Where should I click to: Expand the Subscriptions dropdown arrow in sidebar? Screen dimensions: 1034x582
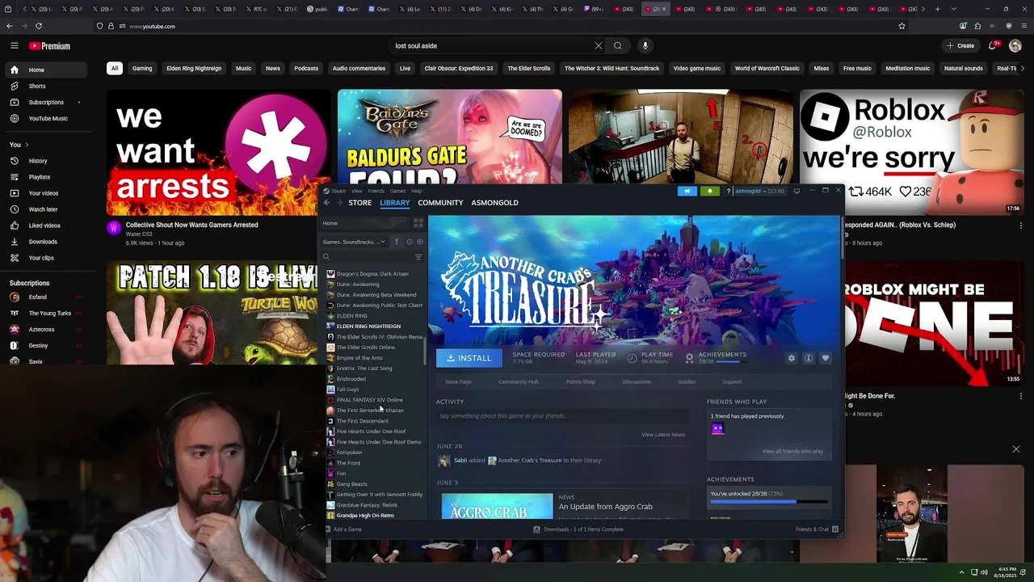79,103
